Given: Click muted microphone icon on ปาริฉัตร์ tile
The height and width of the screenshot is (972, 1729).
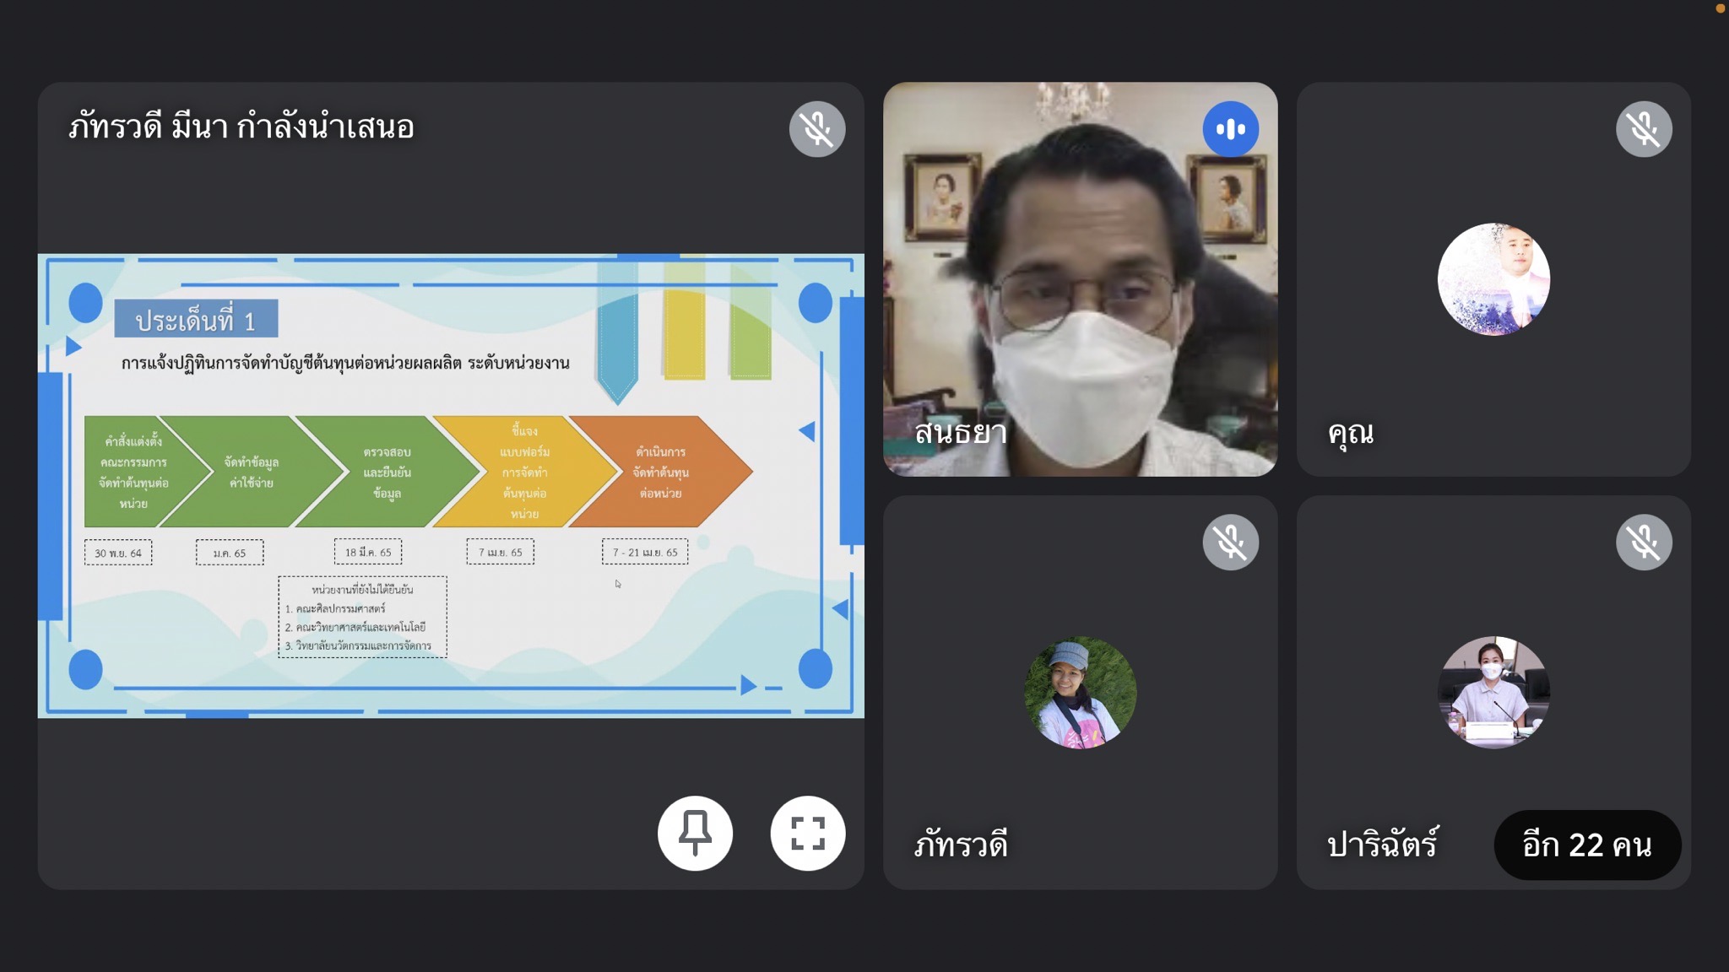Looking at the screenshot, I should point(1643,543).
